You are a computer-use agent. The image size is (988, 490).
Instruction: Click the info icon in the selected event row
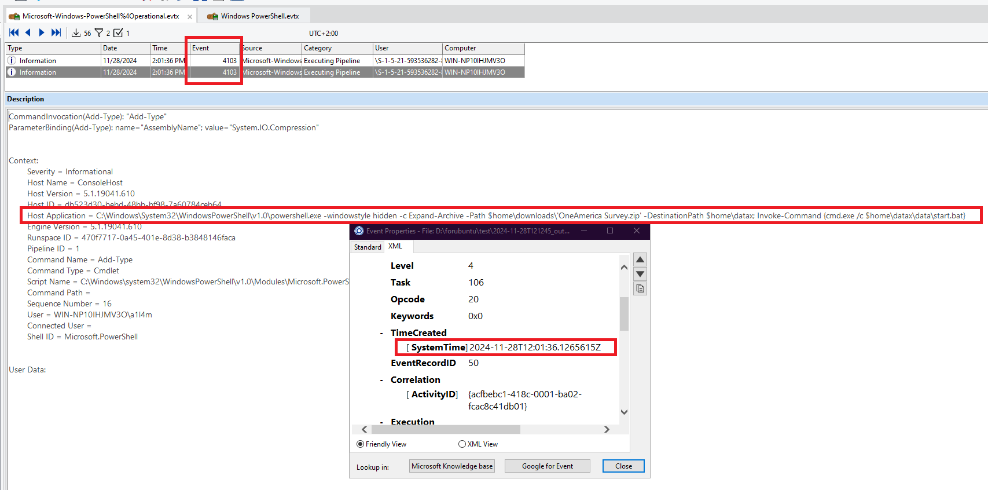pos(12,72)
